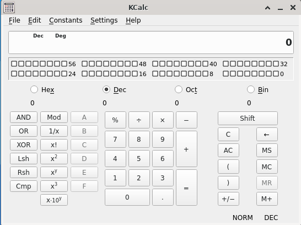Image resolution: width=301 pixels, height=225 pixels.
Task: Click digit 6 on the keypad
Action: point(163,159)
